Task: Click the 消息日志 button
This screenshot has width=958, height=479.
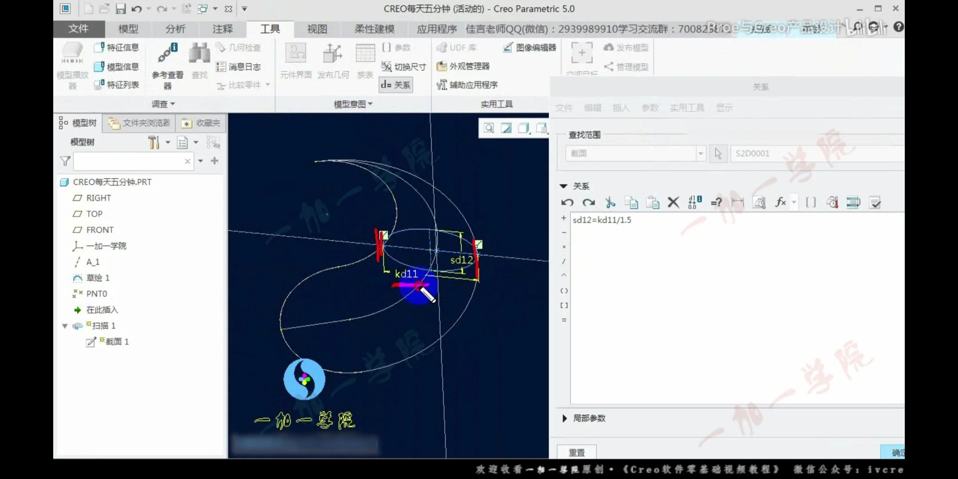Action: (x=238, y=67)
